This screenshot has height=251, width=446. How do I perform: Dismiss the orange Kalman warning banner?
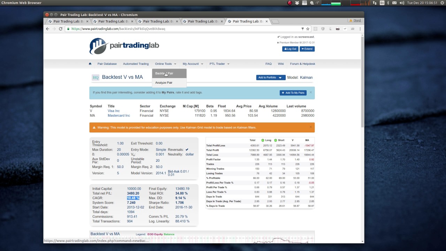(x=310, y=127)
